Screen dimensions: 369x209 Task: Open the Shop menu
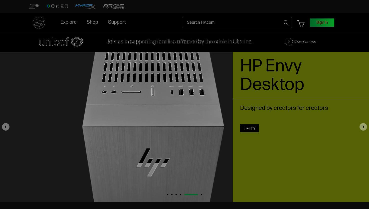[x=92, y=22]
